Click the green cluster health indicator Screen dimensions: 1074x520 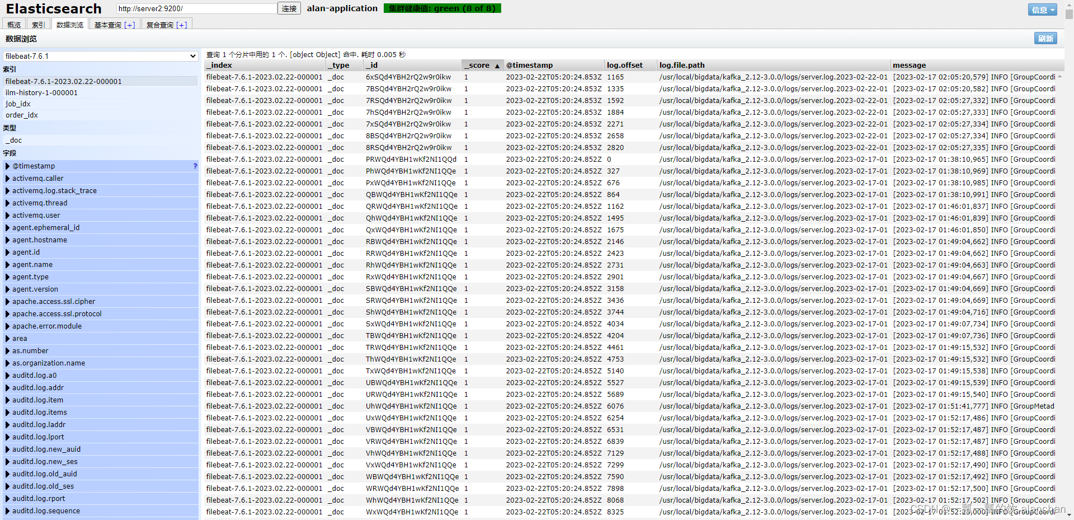click(442, 8)
